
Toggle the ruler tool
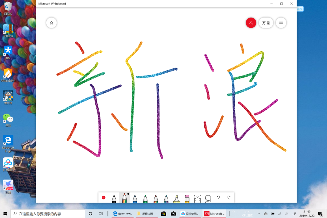(197, 199)
